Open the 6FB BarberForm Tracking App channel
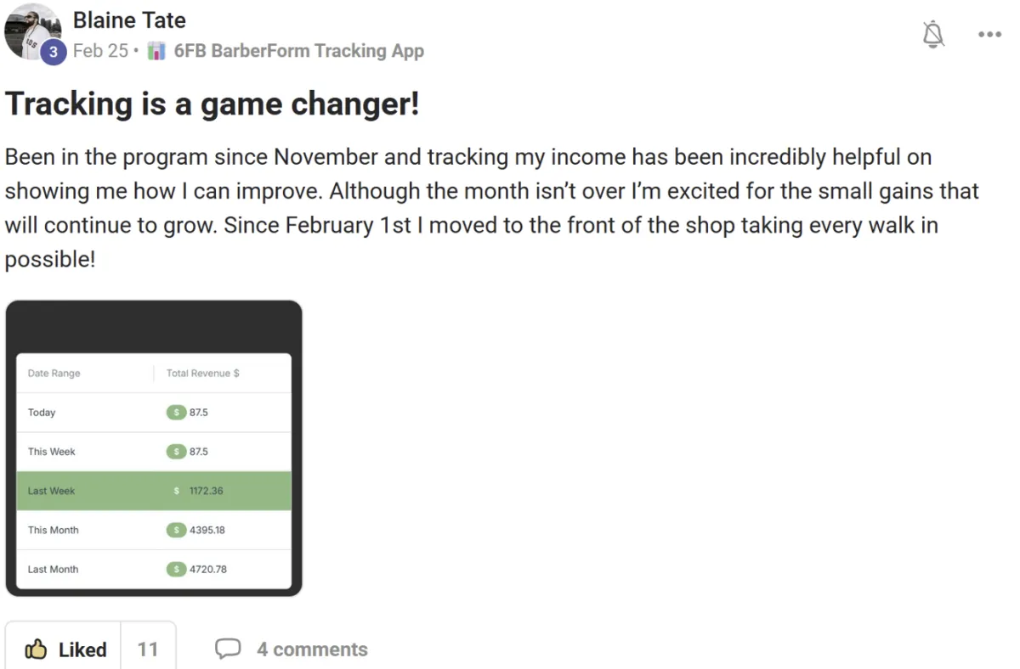The height and width of the screenshot is (669, 1020). pos(298,51)
